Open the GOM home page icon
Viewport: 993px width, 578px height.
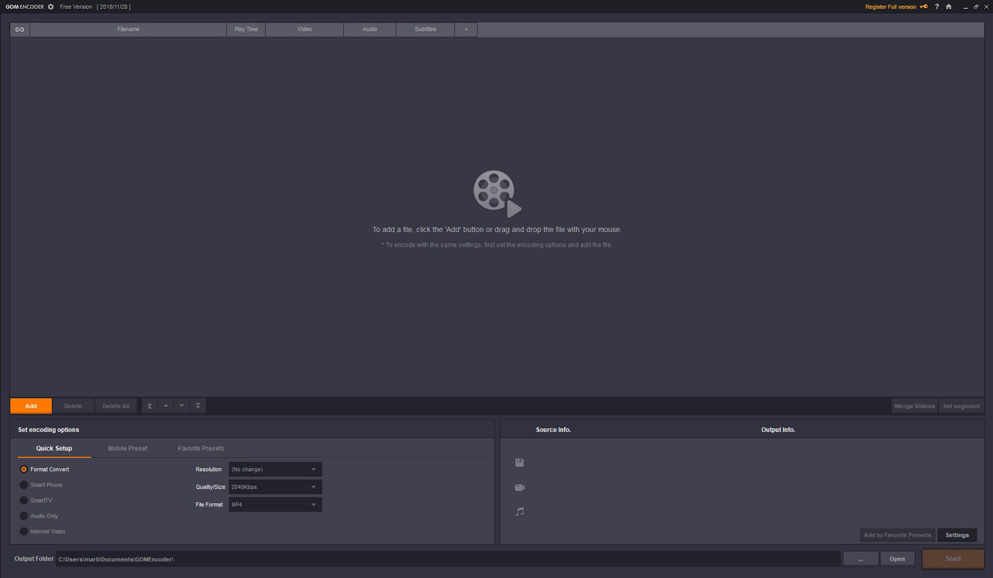pos(948,7)
